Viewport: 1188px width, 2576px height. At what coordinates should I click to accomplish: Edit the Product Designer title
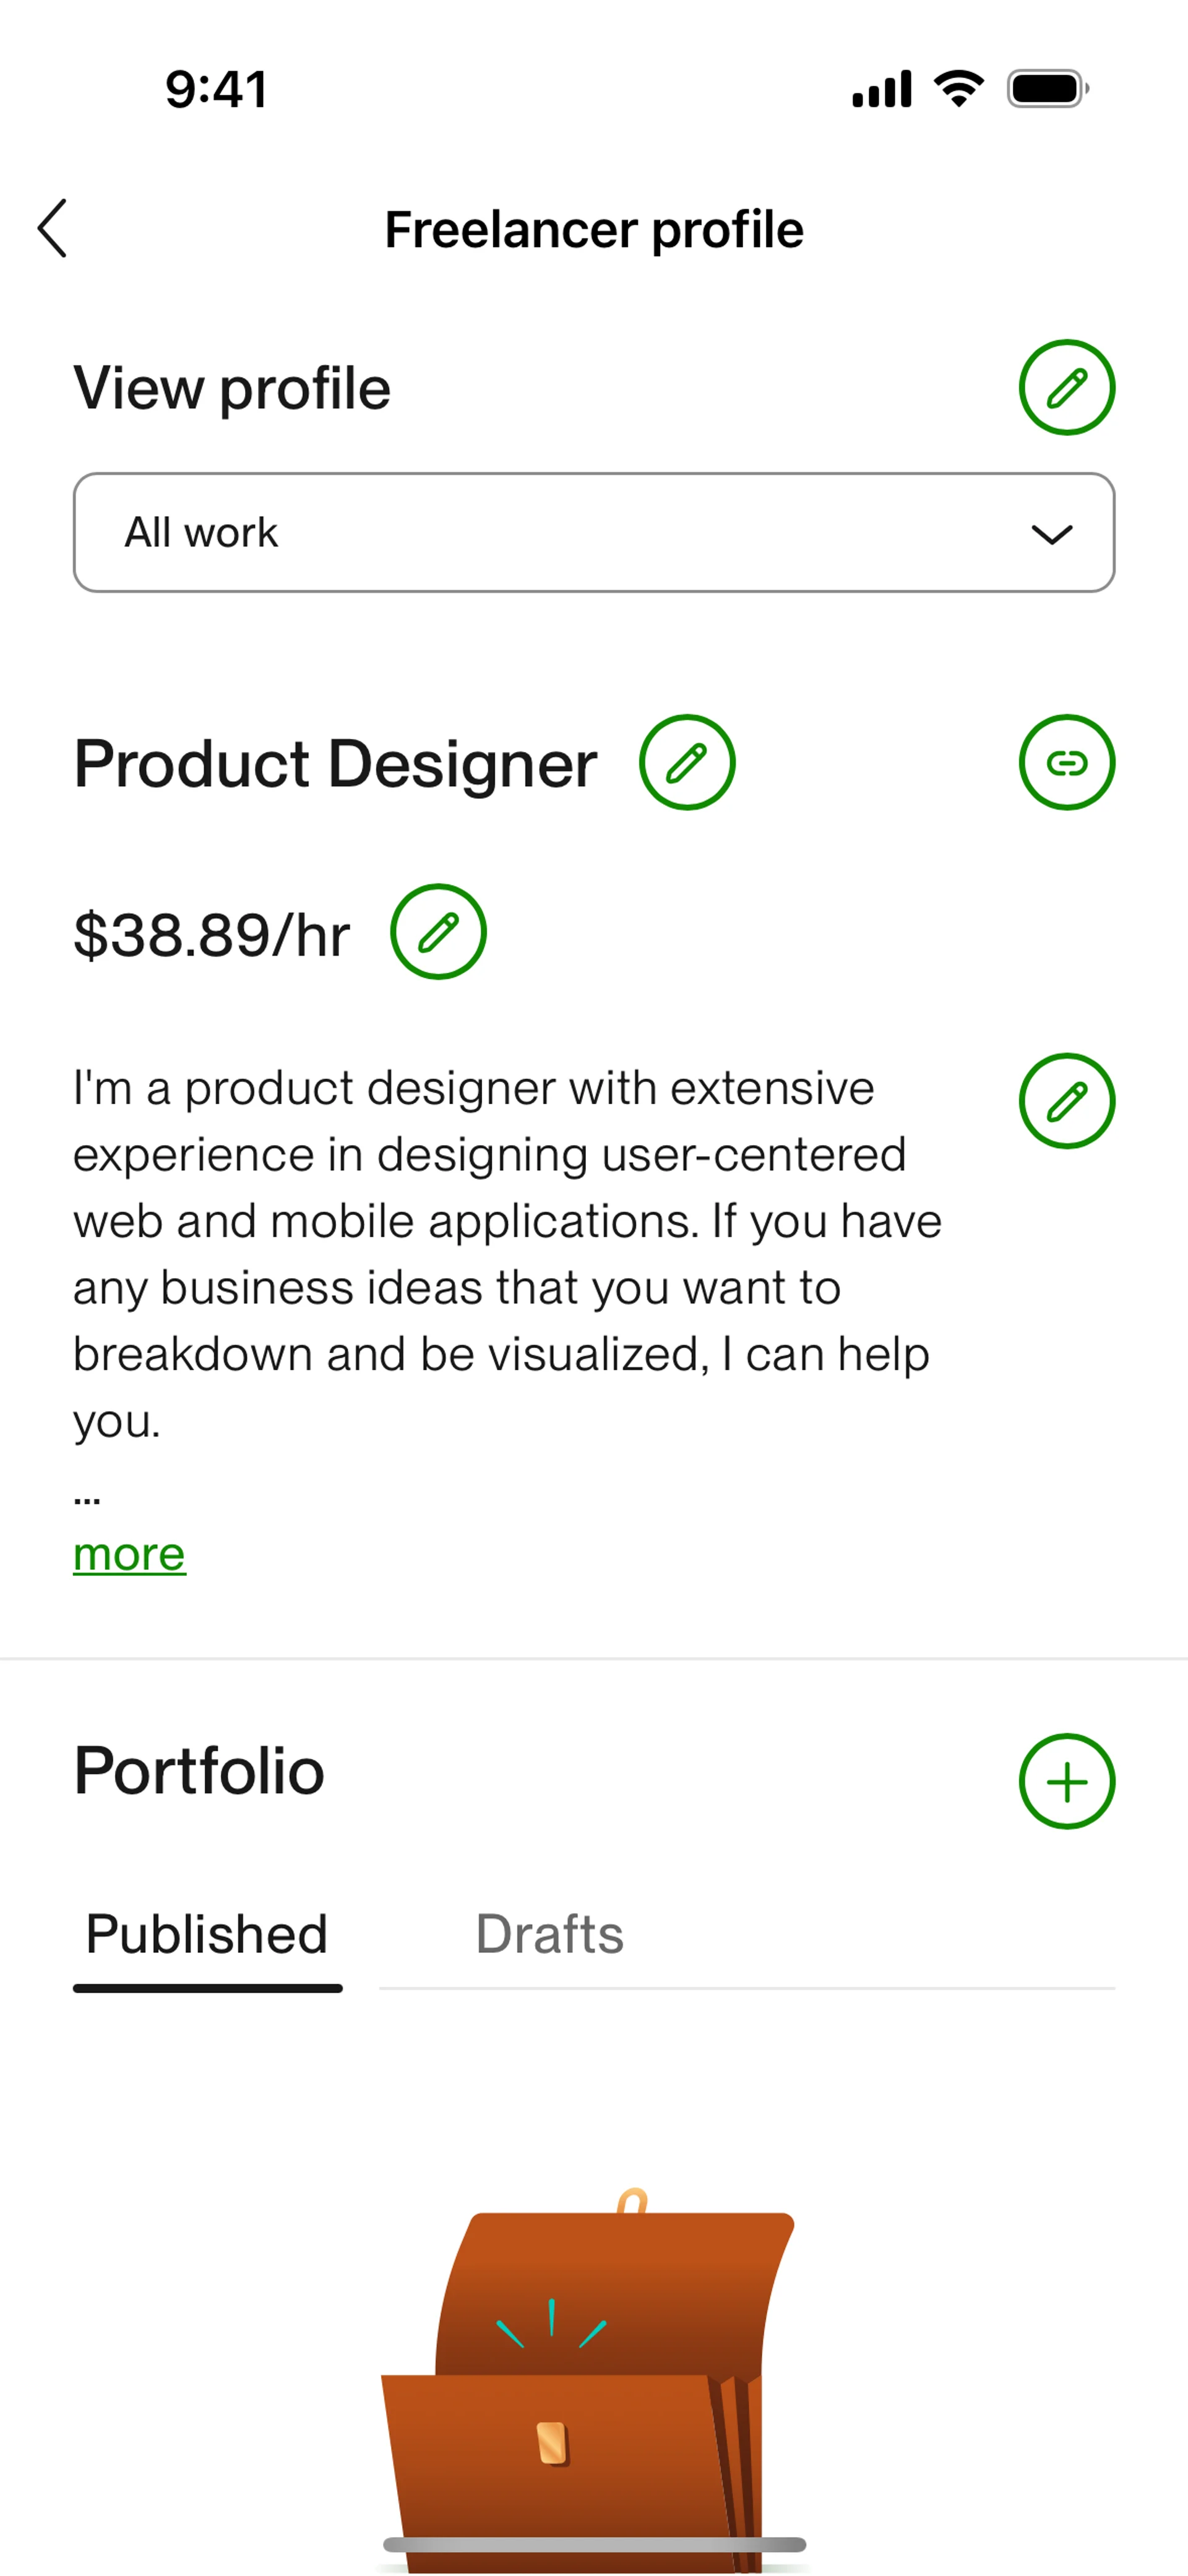point(687,763)
